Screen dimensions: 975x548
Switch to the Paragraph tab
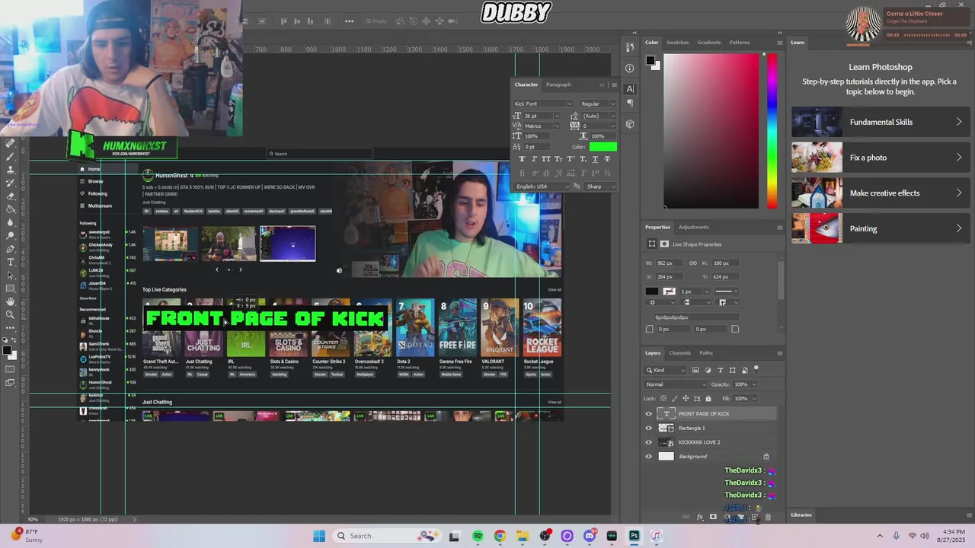pyautogui.click(x=558, y=84)
